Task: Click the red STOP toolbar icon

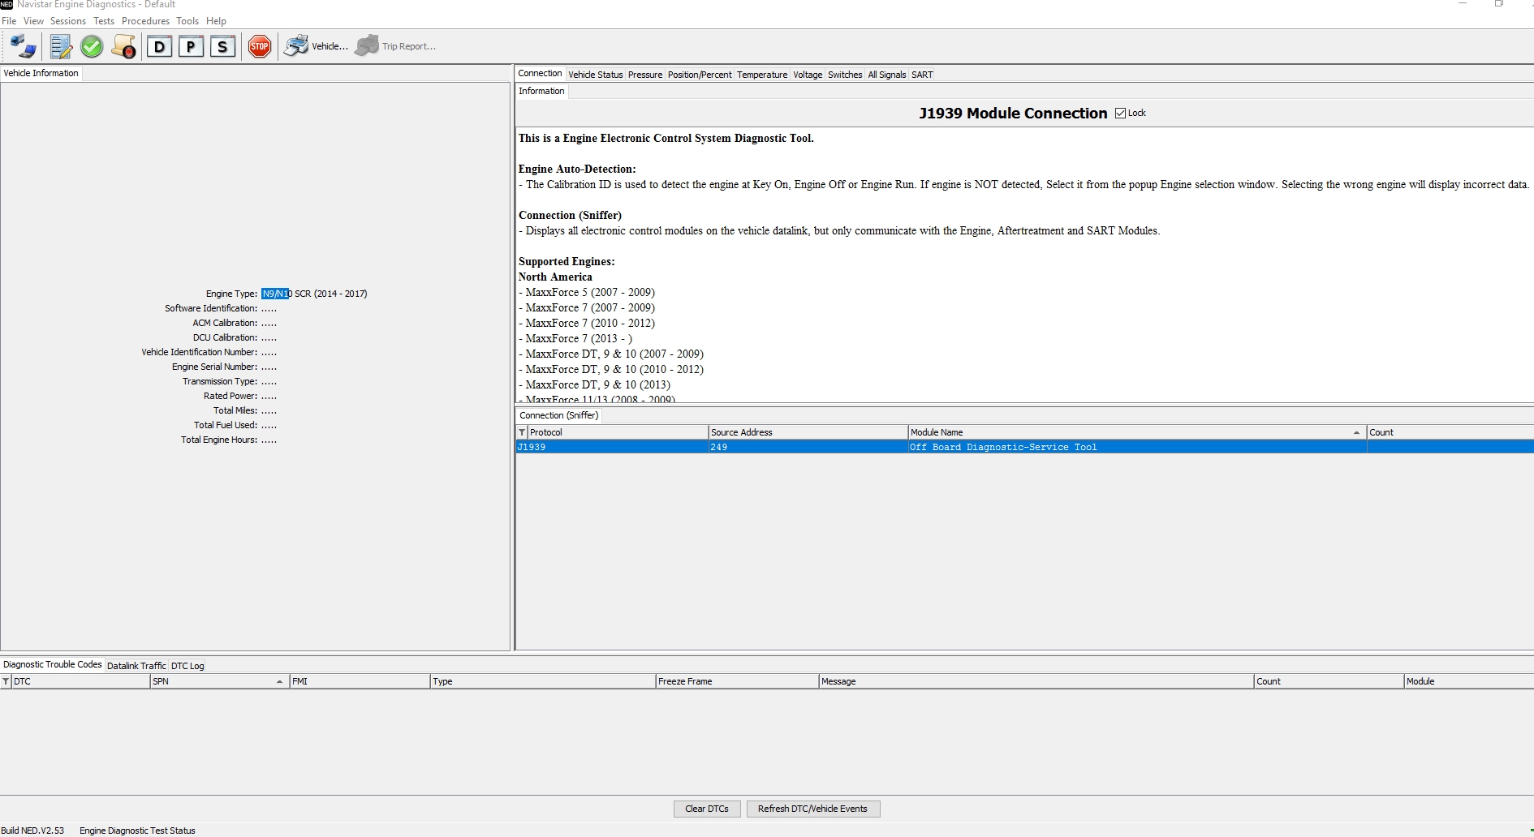Action: pos(260,46)
